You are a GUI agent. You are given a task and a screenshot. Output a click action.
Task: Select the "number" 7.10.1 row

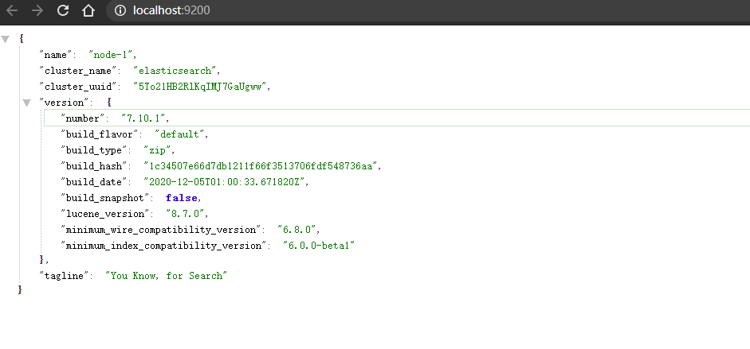(397, 118)
